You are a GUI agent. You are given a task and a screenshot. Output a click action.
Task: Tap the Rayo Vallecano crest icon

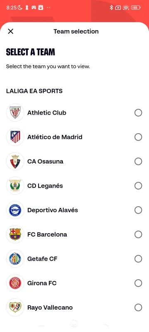pyautogui.click(x=15, y=308)
